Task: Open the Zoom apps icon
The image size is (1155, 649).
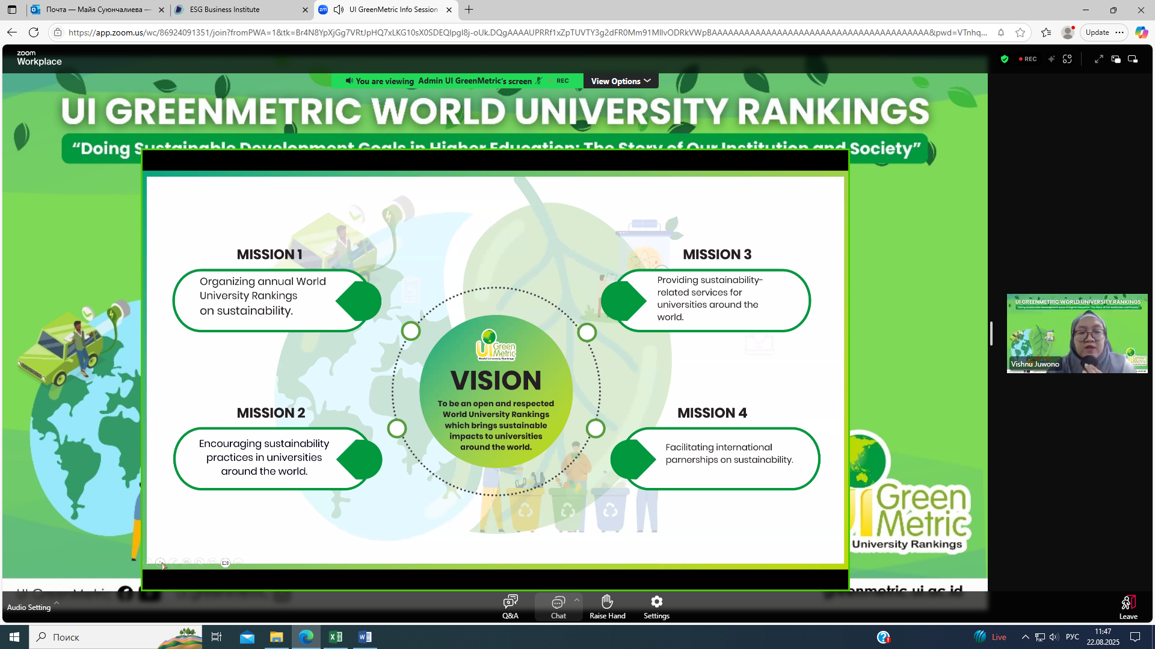Action: [1067, 59]
